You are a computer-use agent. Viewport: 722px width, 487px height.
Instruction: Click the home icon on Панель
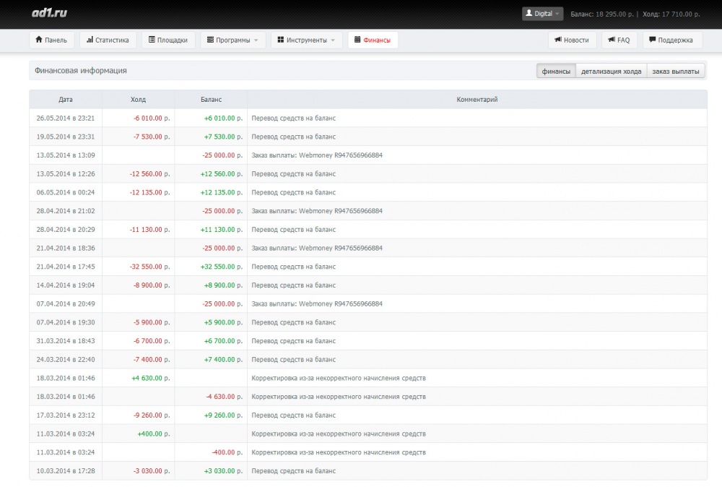click(39, 40)
